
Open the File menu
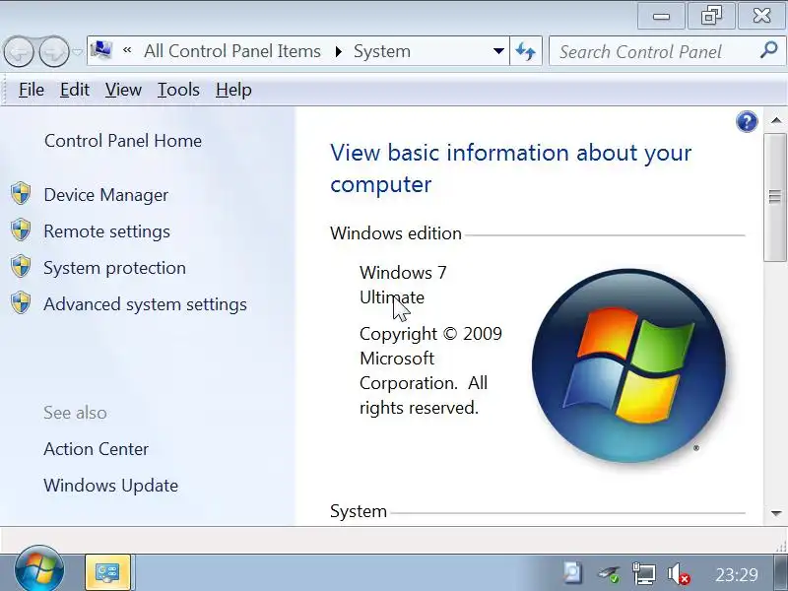click(32, 90)
